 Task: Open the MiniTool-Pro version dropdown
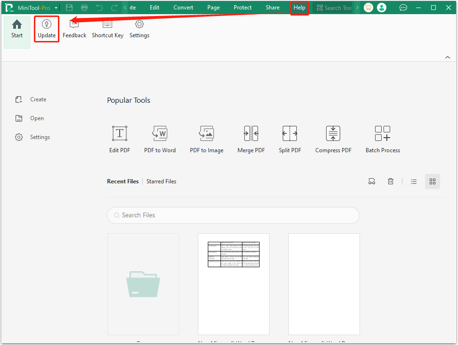56,7
